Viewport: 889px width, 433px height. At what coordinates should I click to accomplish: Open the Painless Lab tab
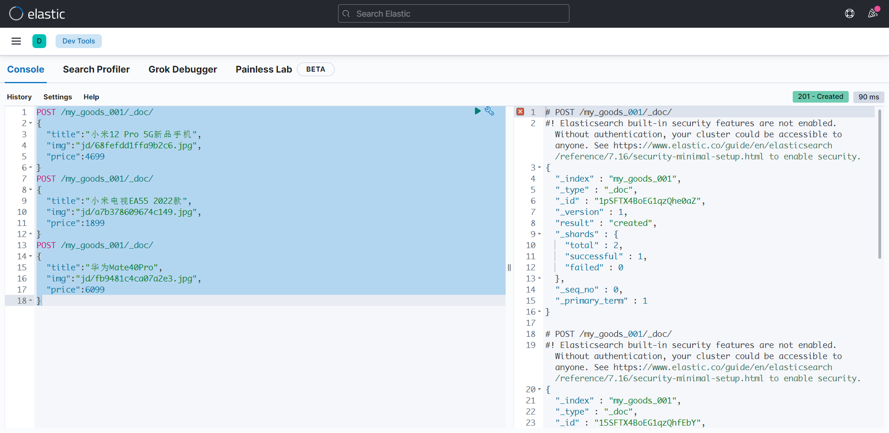pos(264,69)
